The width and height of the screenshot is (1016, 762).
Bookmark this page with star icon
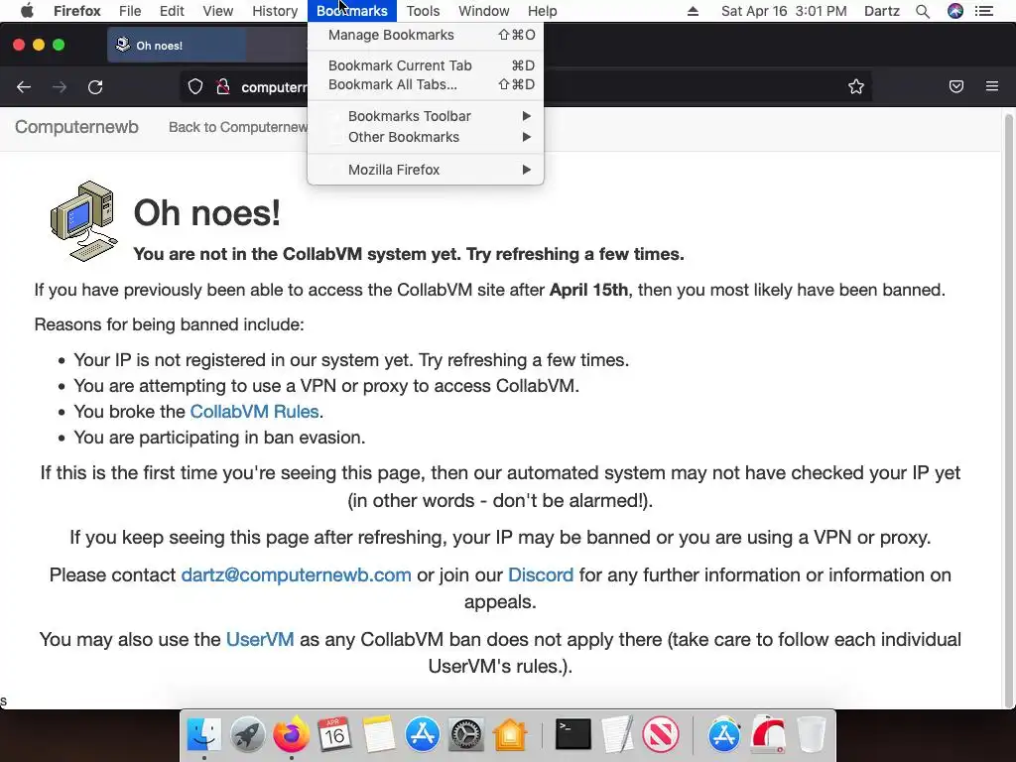pyautogui.click(x=856, y=87)
